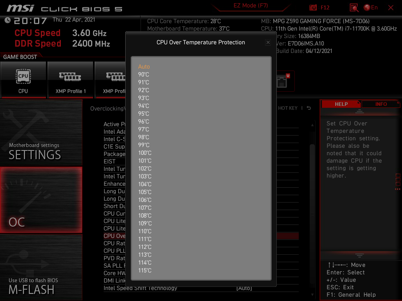Click the USB boot device icon

pos(283,81)
